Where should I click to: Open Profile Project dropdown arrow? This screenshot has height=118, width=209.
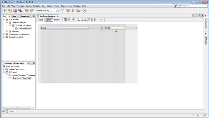[88, 10]
